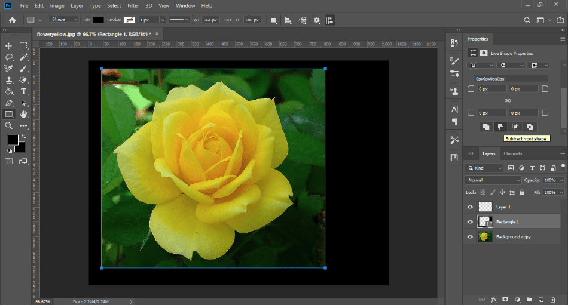Toggle Background copy layer visibility

470,236
